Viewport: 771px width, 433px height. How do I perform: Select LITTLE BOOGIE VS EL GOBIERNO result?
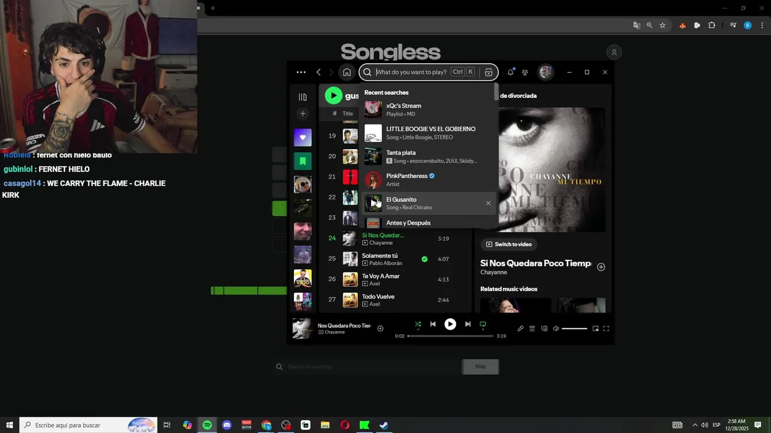[429, 133]
